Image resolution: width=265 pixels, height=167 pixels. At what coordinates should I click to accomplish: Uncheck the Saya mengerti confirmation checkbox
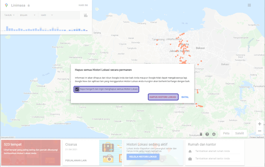click(77, 89)
